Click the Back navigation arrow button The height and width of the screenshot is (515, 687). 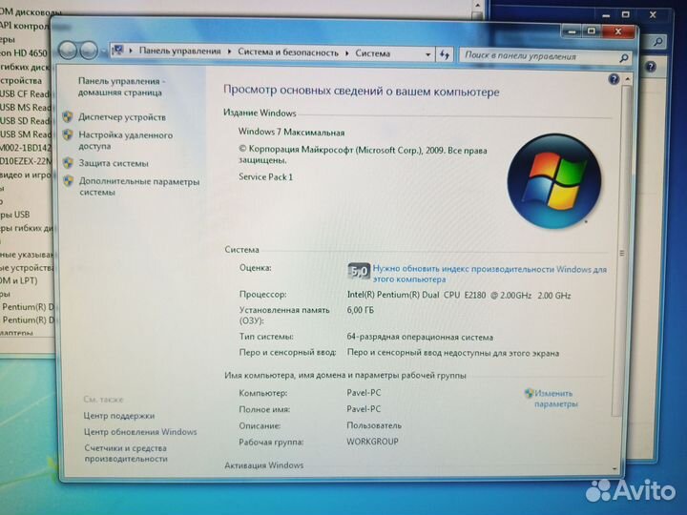(x=70, y=51)
